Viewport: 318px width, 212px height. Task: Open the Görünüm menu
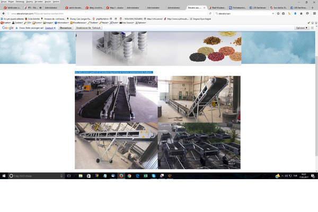(20, 2)
